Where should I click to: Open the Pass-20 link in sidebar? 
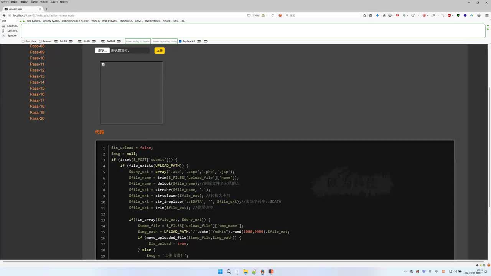(37, 118)
